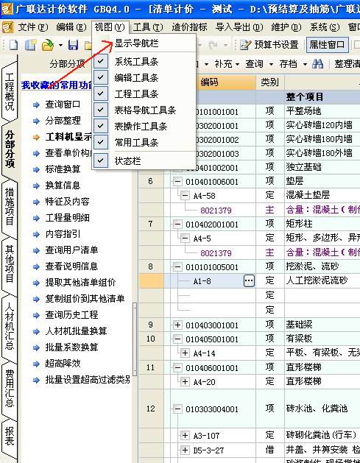Open the dropdown arrow beside the open folder icon

(60, 46)
